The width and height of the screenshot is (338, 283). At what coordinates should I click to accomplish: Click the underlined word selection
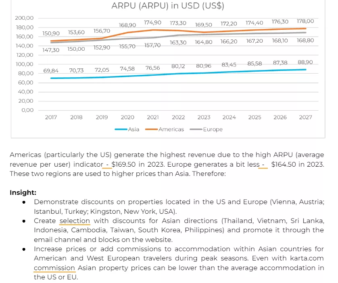click(x=75, y=221)
